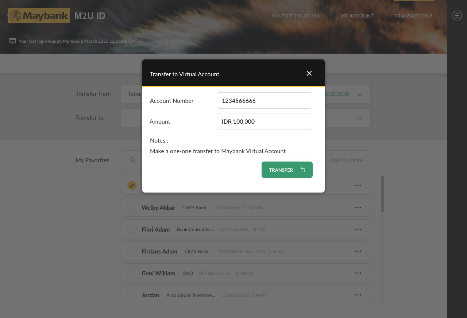This screenshot has height=318, width=467.
Task: Click the Maybank lion logo
Action: coord(15,15)
